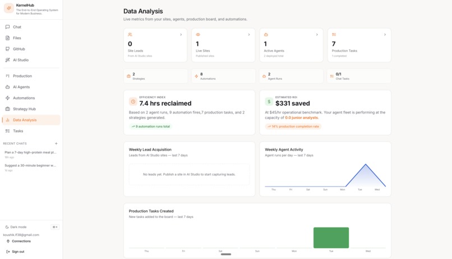The image size is (452, 259).
Task: Click the Sign out arrow icon
Action: click(8, 252)
